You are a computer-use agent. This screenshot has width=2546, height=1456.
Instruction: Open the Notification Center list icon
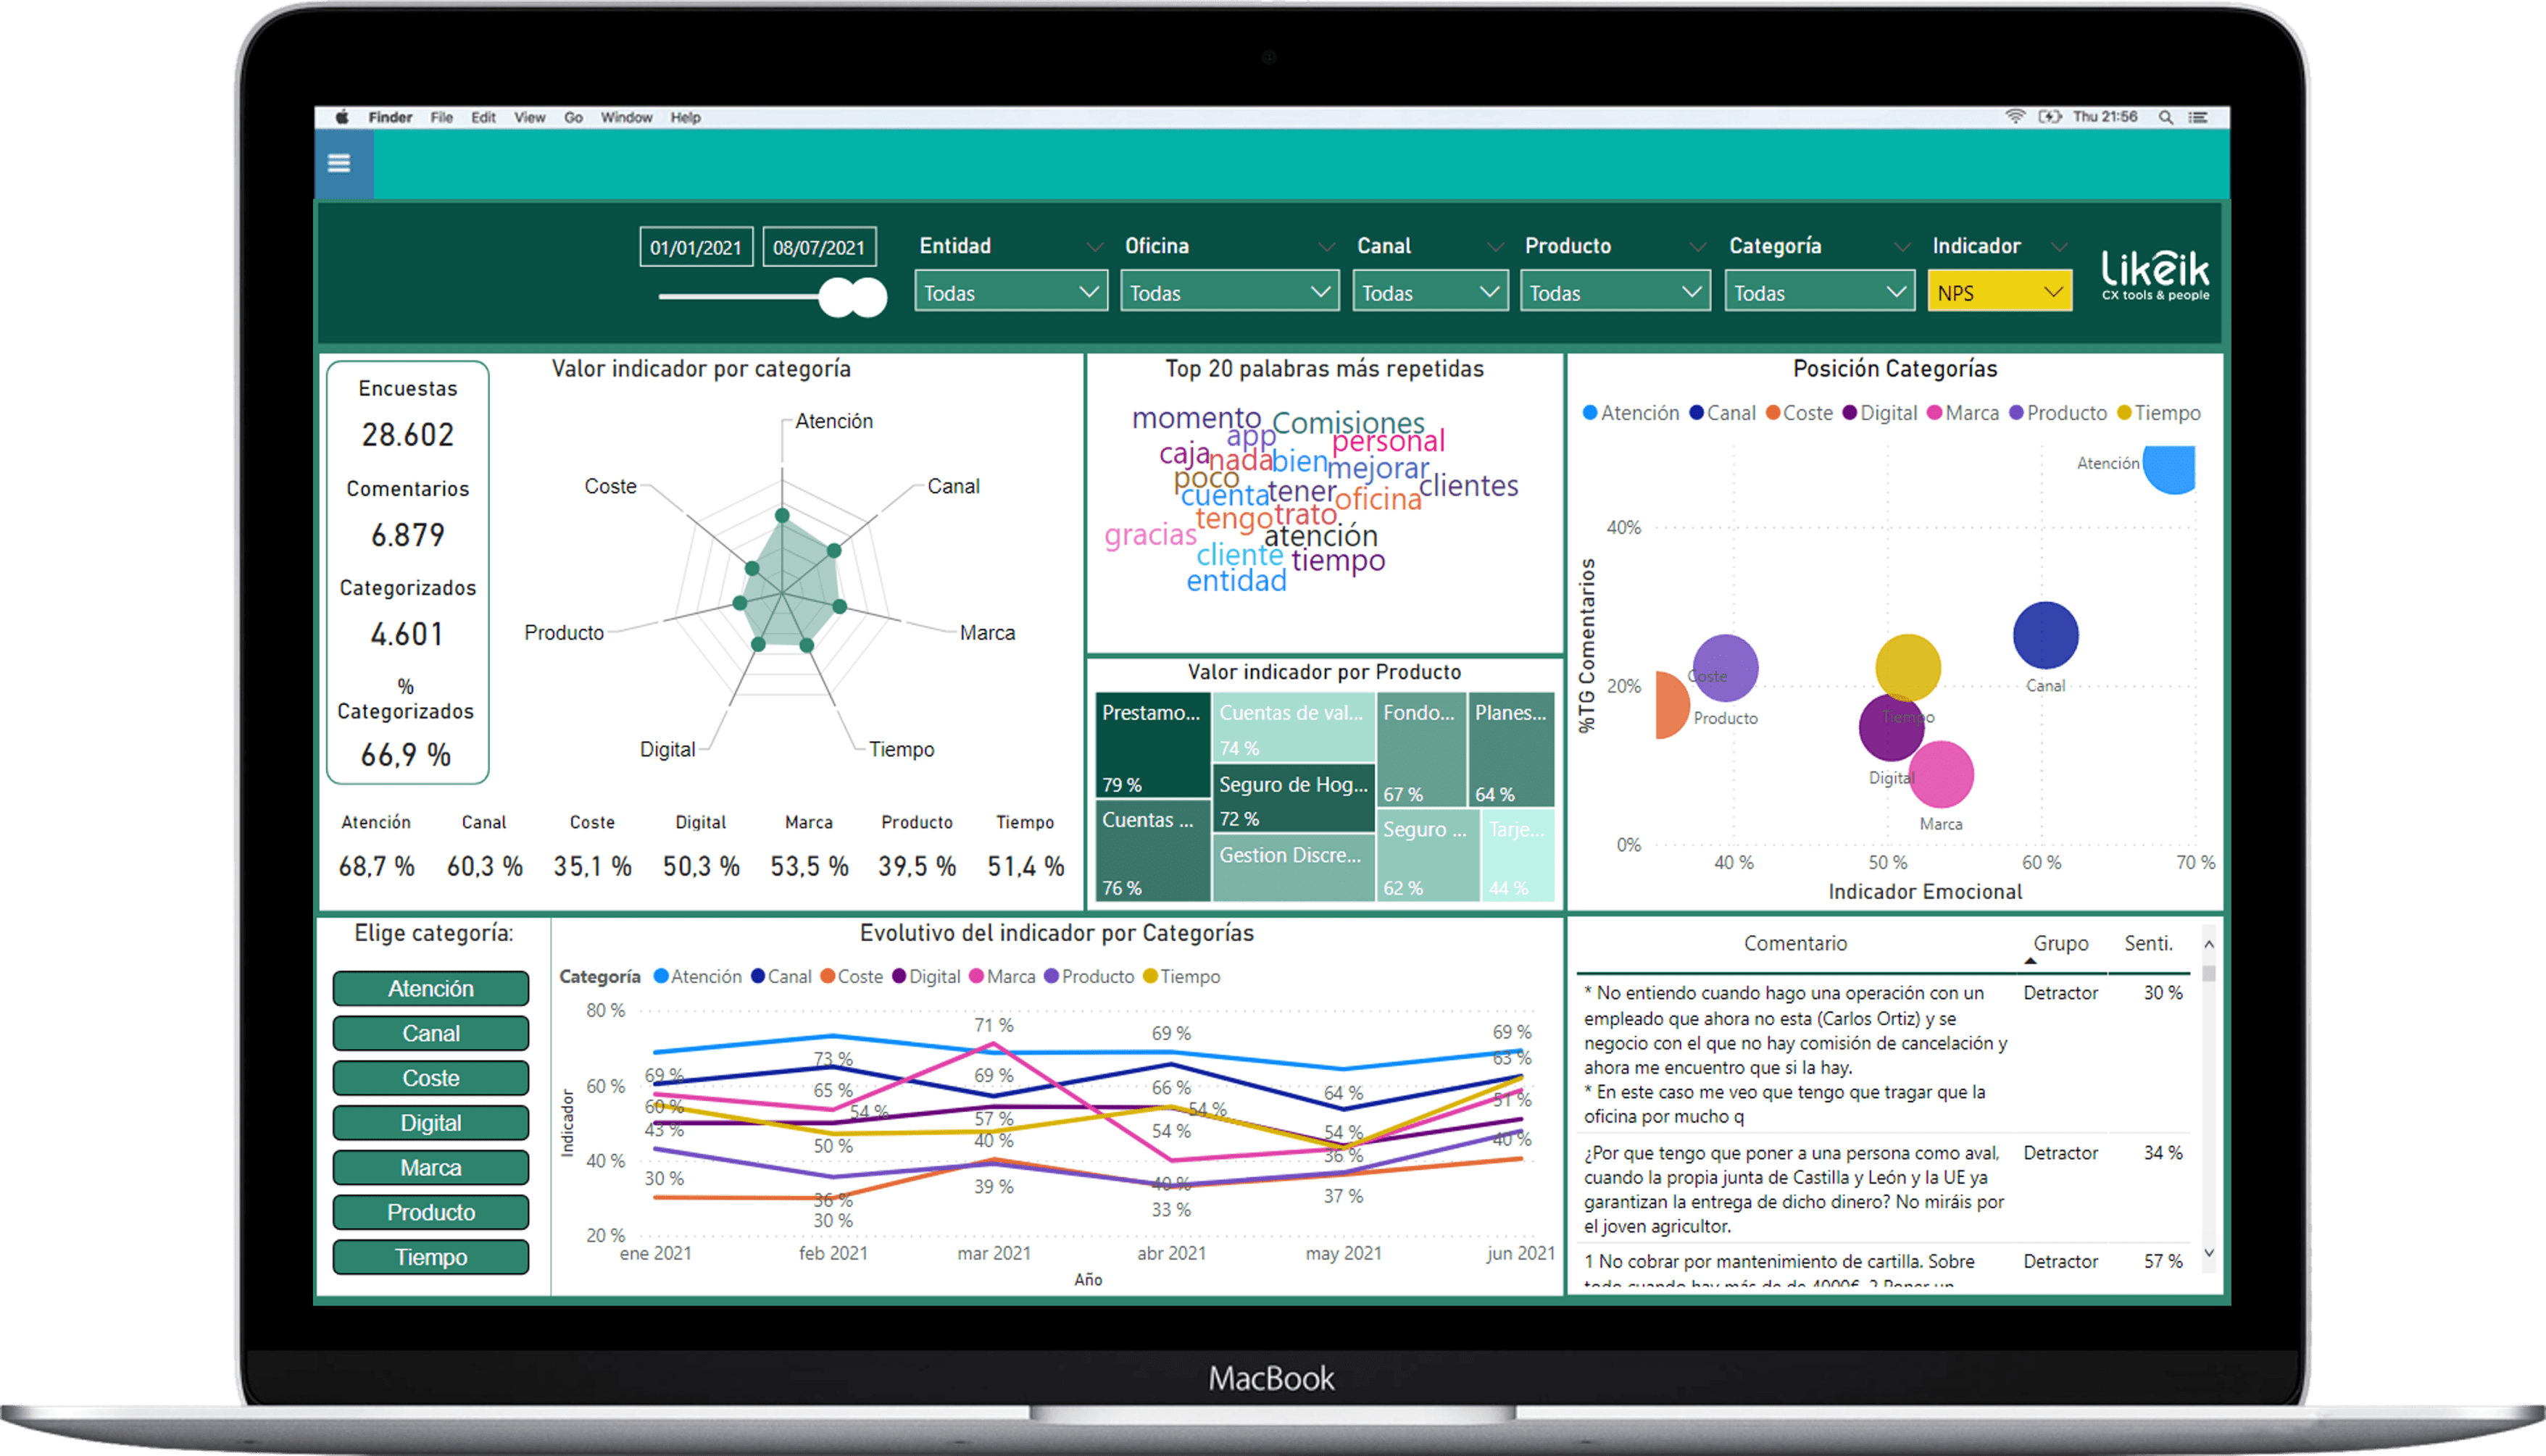click(x=2198, y=117)
